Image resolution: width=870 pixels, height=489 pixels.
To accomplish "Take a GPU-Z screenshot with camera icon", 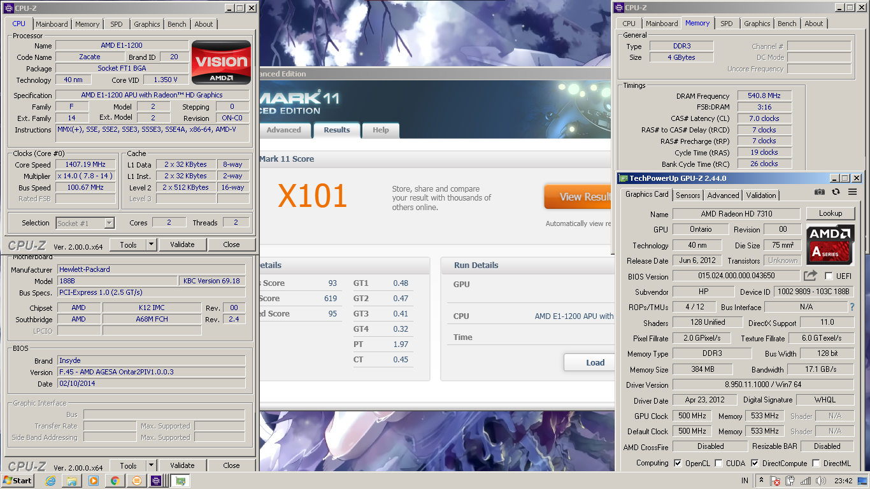I will coord(820,192).
